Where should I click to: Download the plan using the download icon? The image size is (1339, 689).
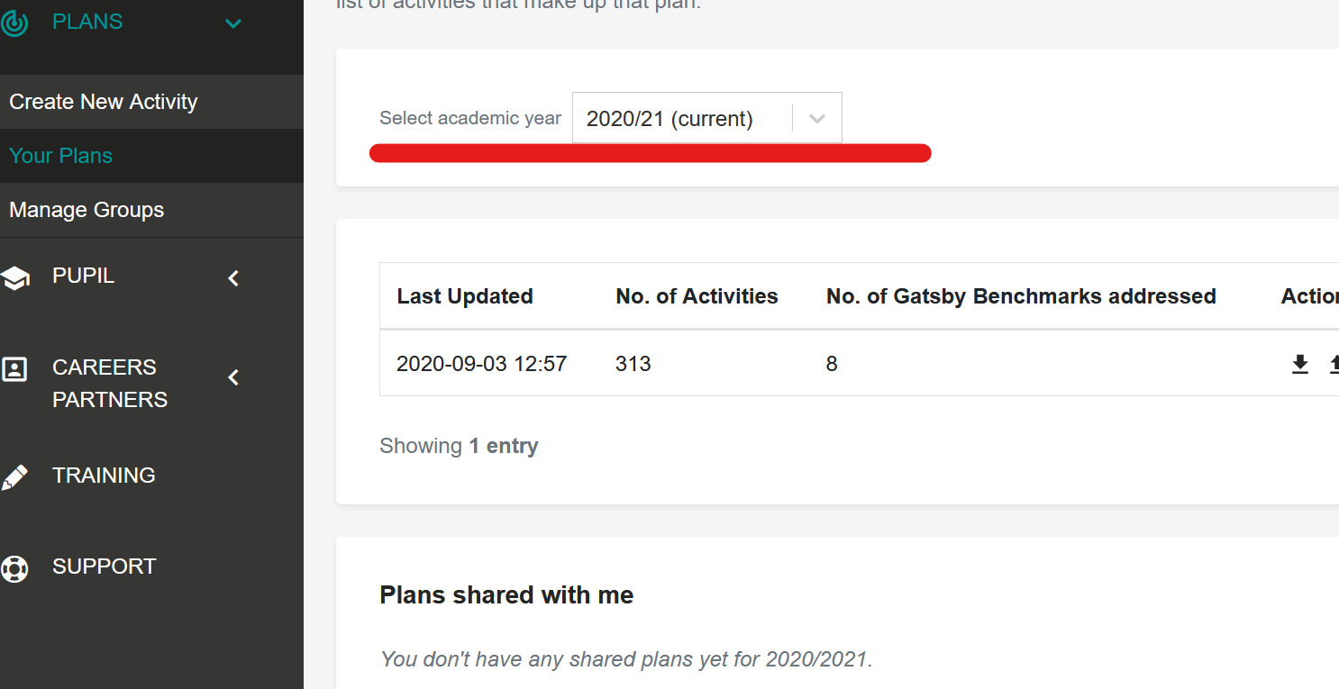coord(1300,364)
